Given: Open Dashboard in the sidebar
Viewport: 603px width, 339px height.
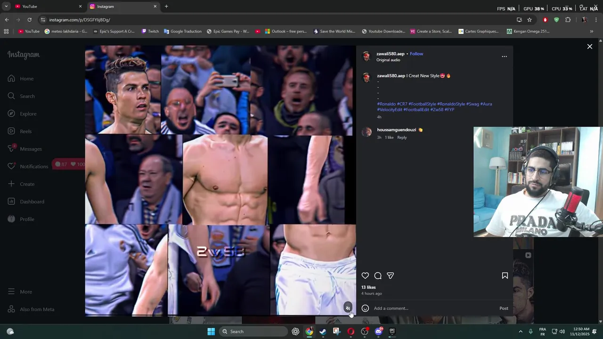Looking at the screenshot, I should (26, 202).
